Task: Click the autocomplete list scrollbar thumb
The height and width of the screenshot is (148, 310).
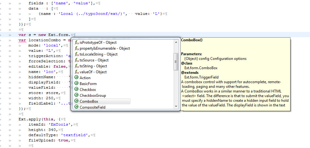Action: (x=176, y=61)
